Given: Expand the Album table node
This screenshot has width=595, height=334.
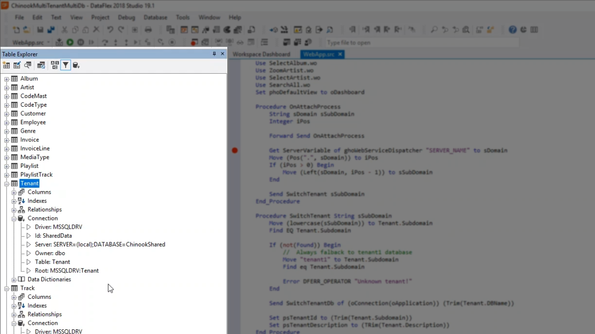Looking at the screenshot, I should coord(7,79).
